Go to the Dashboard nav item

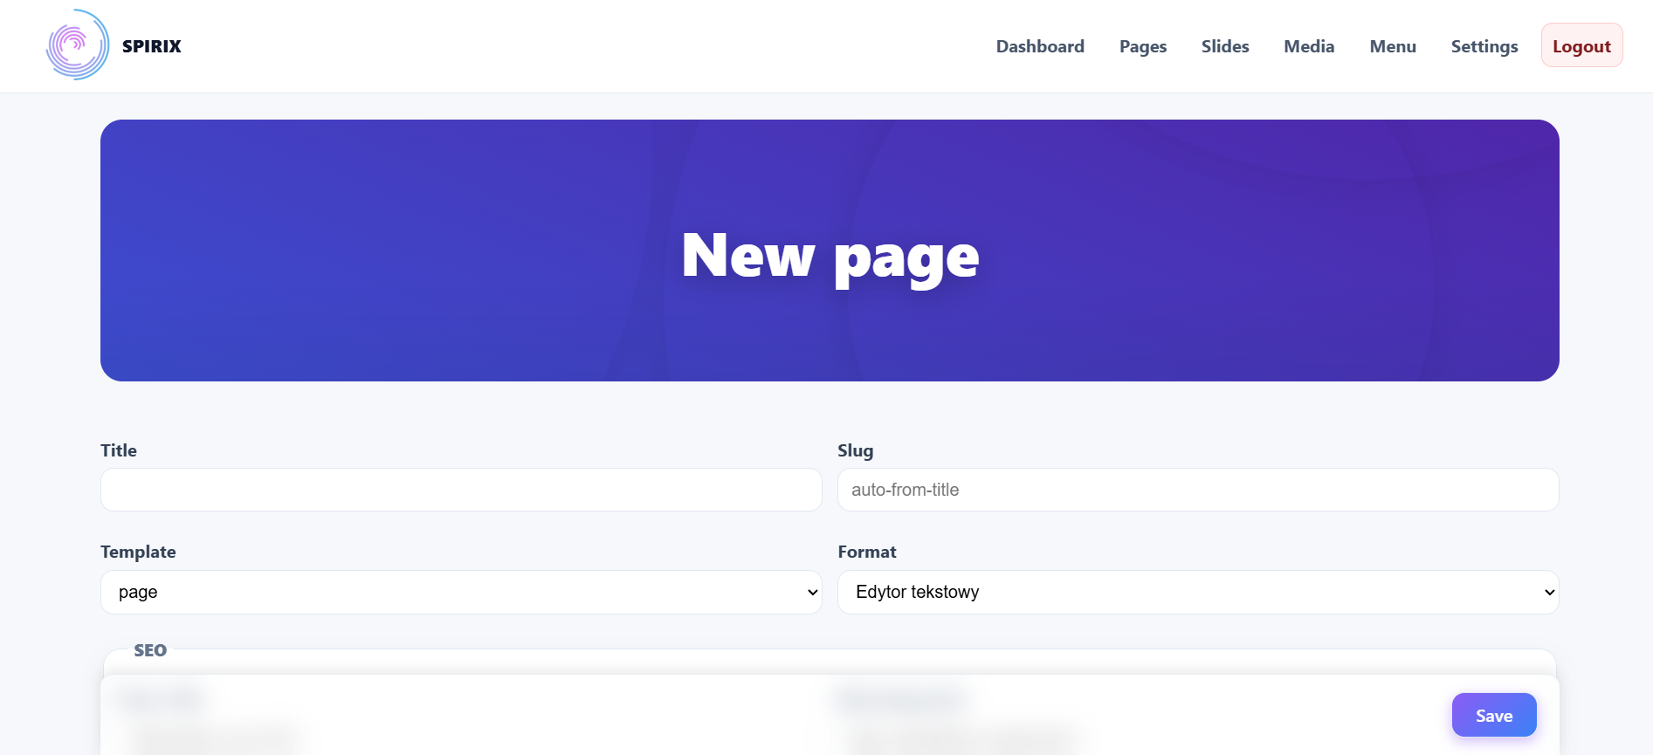coord(1039,46)
